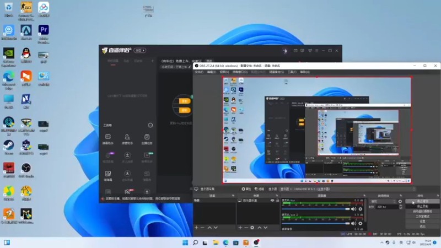Viewport: 441px width, 248px height.
Task: Open source properties gear below Sources list
Action: point(252,228)
